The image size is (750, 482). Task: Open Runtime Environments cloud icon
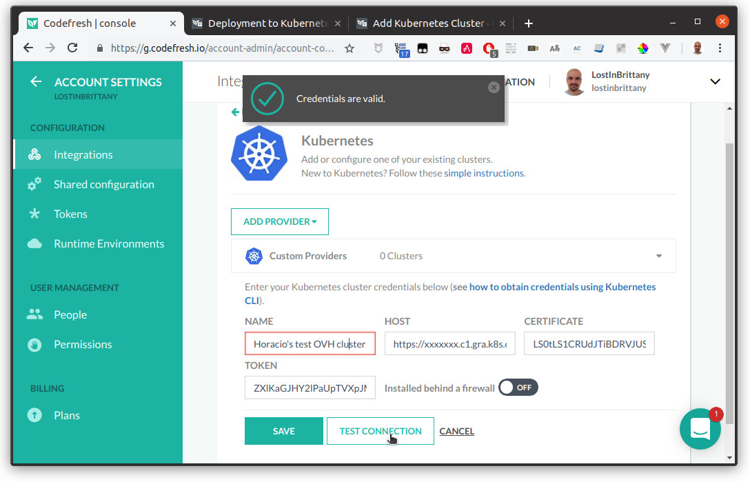36,243
